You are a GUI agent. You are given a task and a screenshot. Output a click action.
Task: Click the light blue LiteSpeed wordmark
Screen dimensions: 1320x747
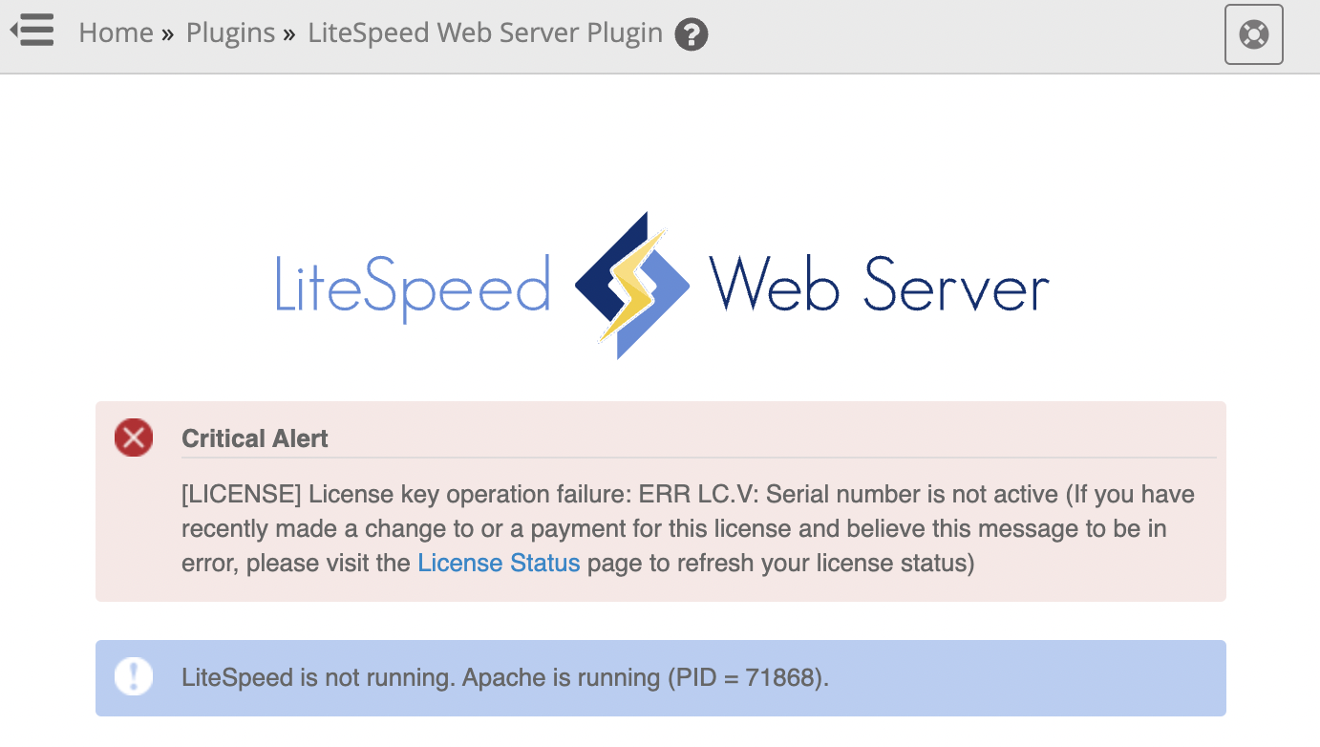click(413, 287)
